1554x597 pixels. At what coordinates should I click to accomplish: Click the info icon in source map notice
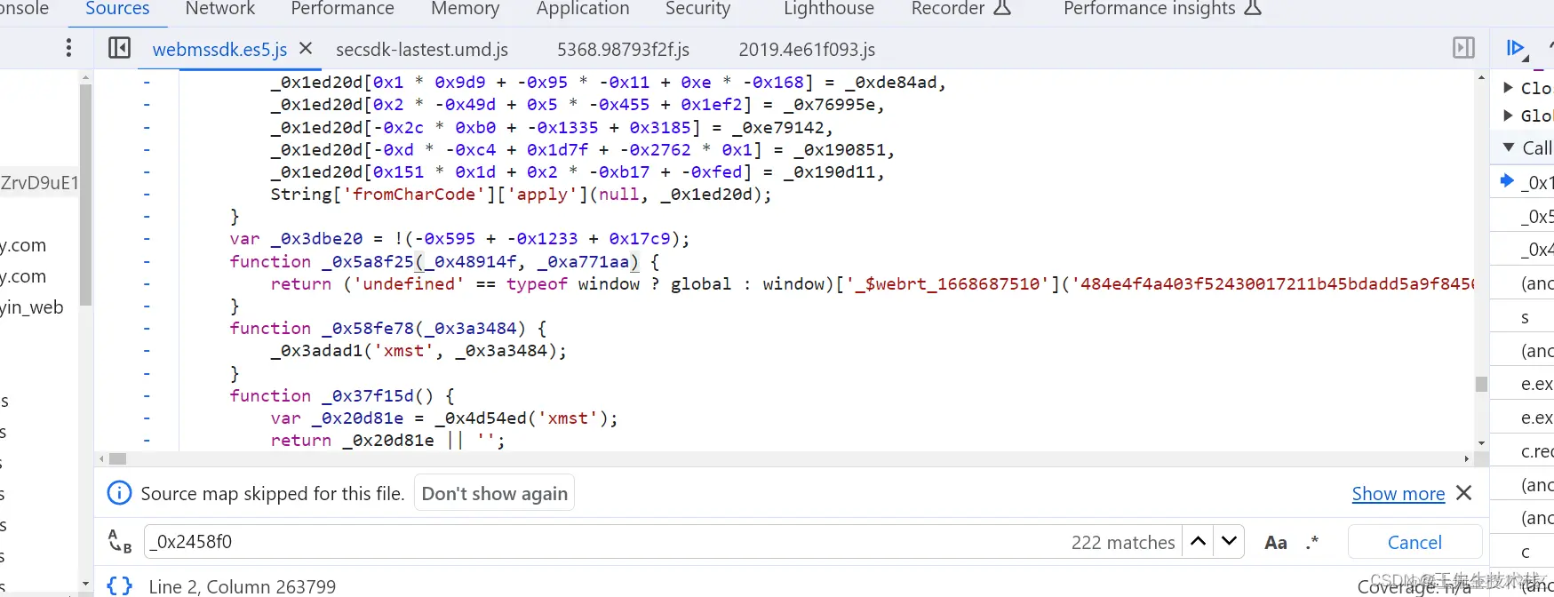(x=119, y=493)
